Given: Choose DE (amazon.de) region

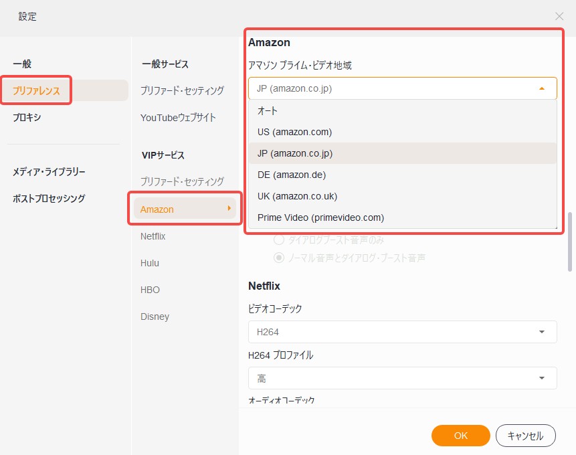Looking at the screenshot, I should click(403, 175).
